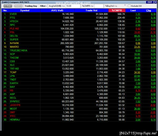Click MCOT change value 1.00

(153, 109)
